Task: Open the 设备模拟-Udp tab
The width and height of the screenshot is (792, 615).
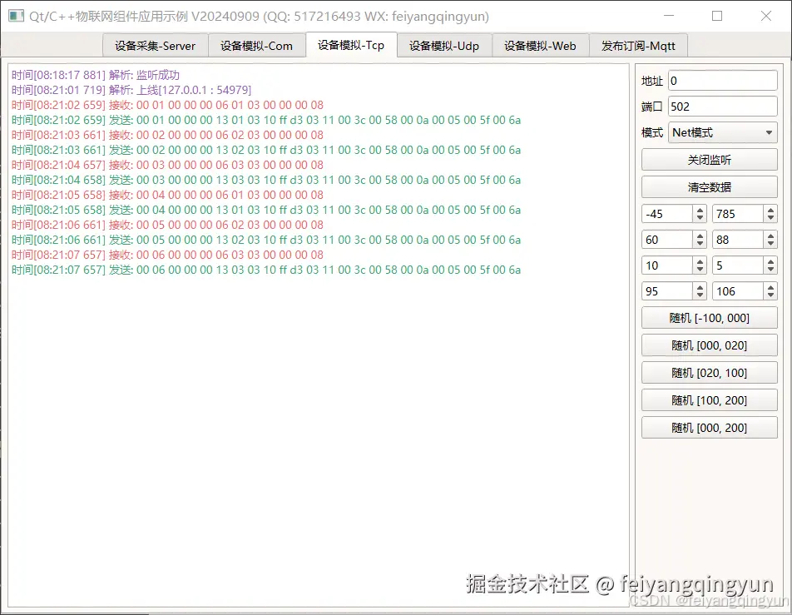Action: pyautogui.click(x=444, y=46)
